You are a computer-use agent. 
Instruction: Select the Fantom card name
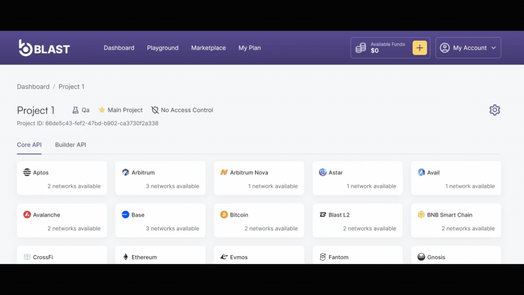click(x=339, y=257)
